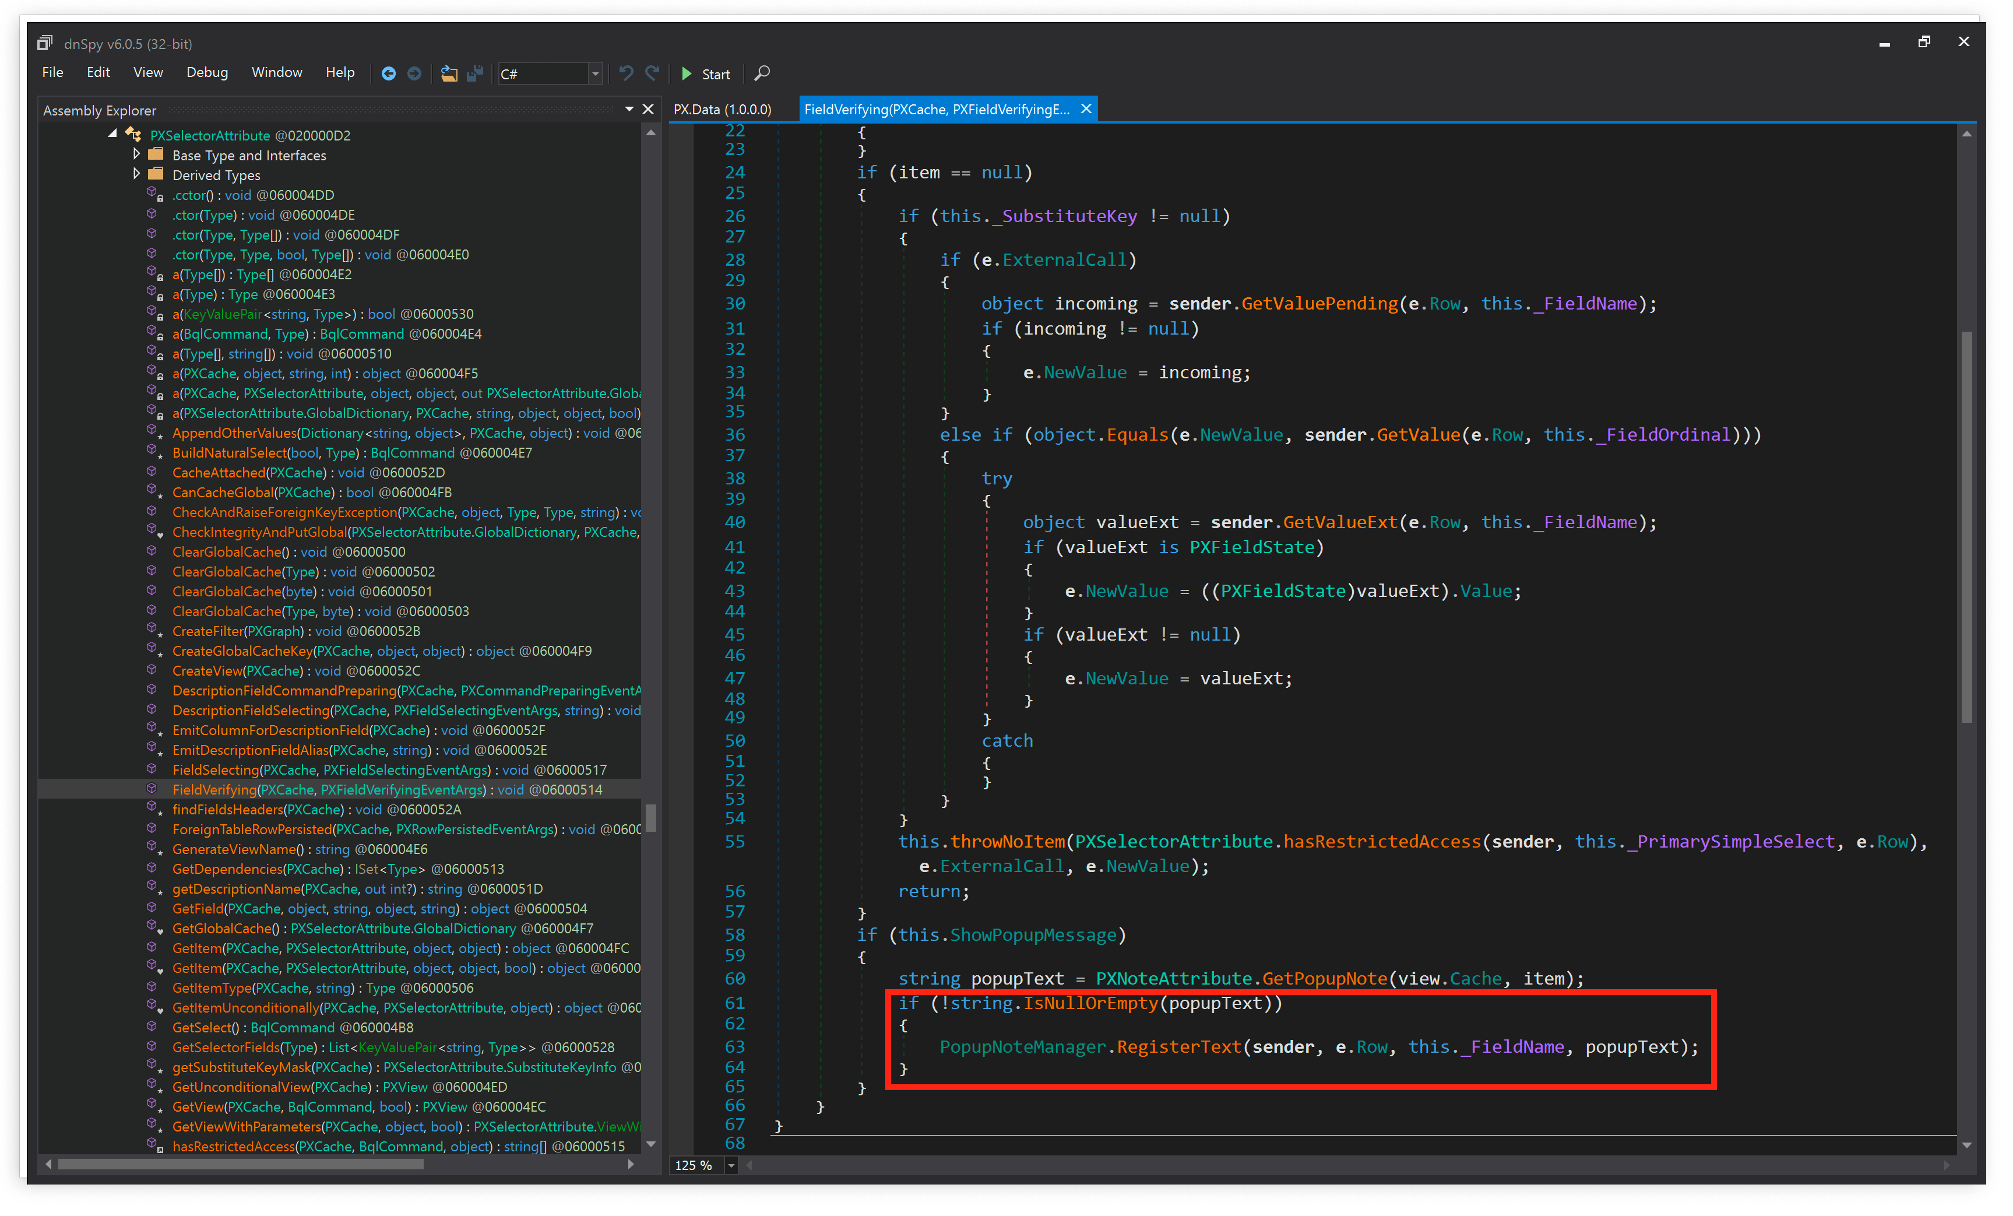Click the ClearGlobalCache() method icon
This screenshot has height=1216, width=2013.
click(x=152, y=551)
